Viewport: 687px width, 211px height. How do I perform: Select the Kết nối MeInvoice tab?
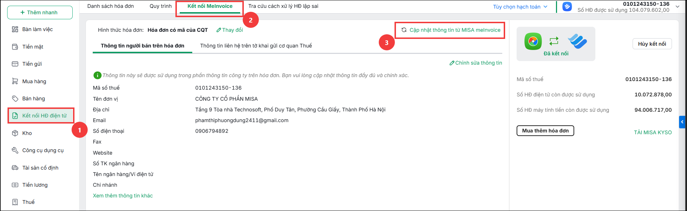pos(210,6)
